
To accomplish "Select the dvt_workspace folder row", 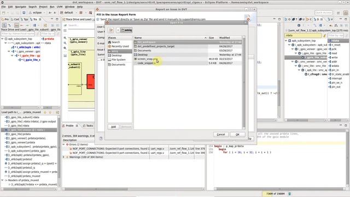I will coord(188,42).
